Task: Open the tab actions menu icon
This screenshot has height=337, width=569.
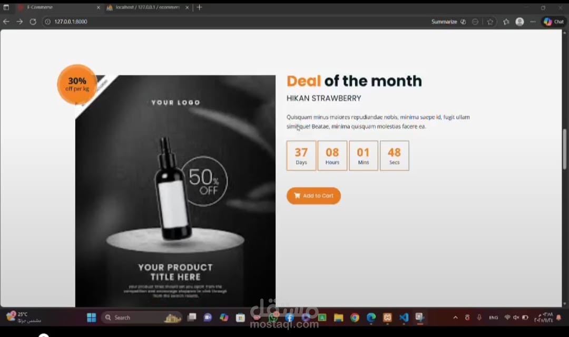Action: click(6, 7)
